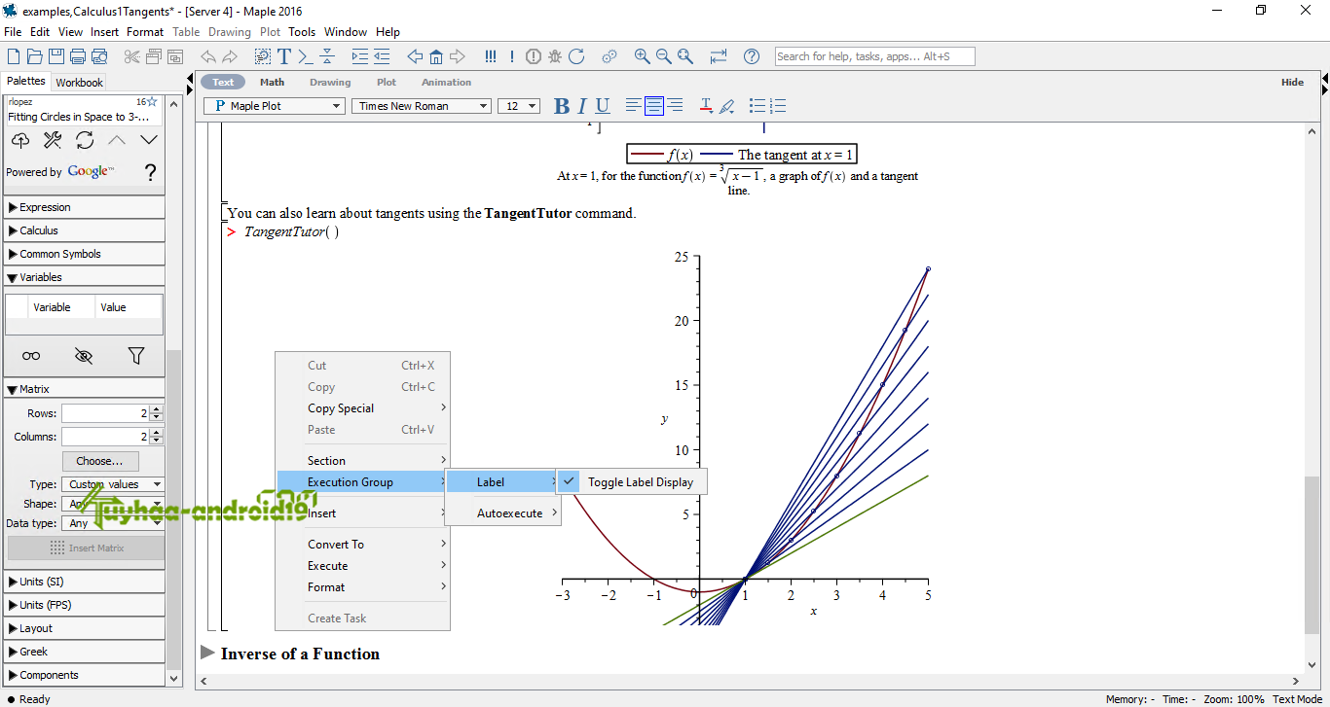Click the Redo arrow icon

point(230,56)
